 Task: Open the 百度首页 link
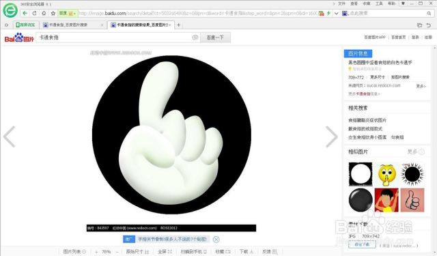pyautogui.click(x=399, y=37)
